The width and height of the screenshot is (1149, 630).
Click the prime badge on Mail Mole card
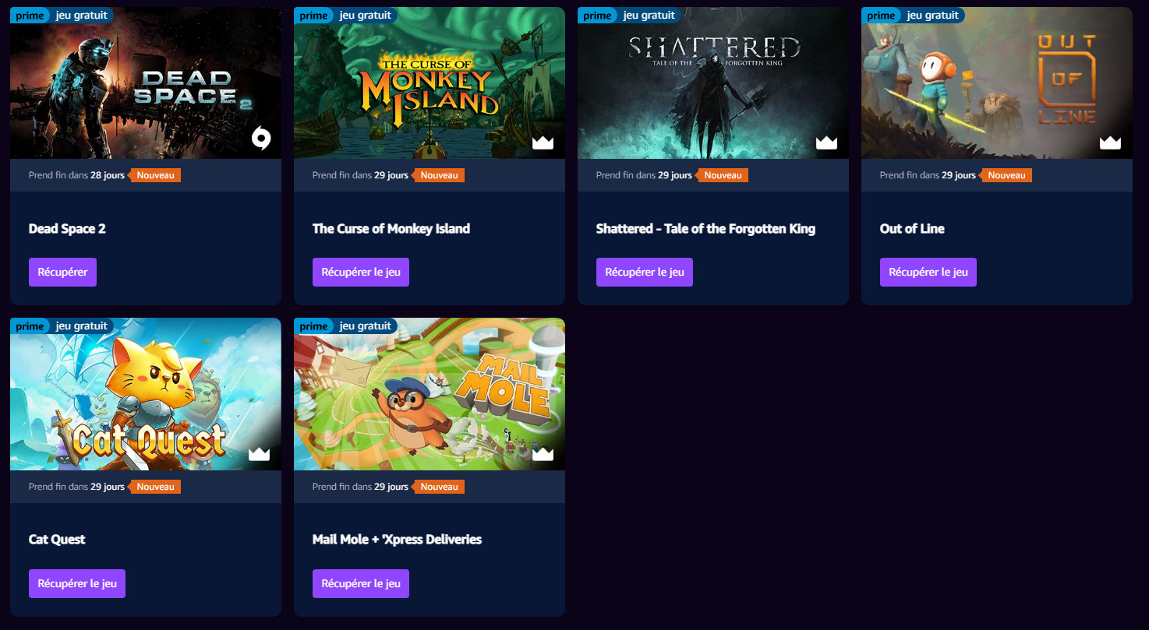[314, 326]
